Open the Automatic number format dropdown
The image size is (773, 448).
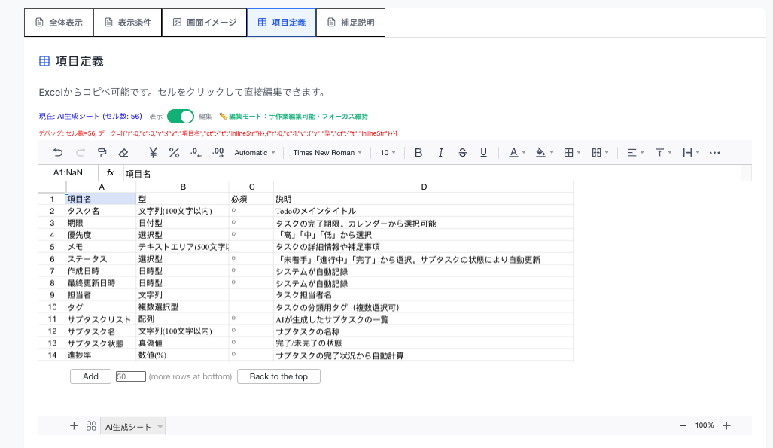coord(254,153)
